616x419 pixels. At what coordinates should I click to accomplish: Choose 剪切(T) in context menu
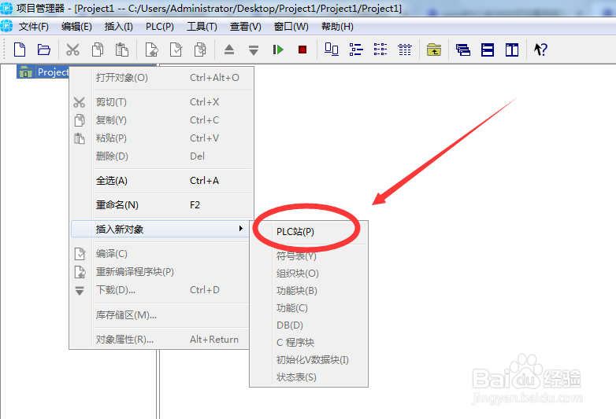[x=161, y=102]
